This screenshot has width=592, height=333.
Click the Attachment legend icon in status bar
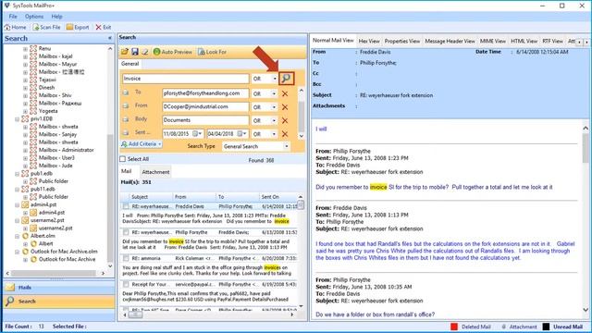point(503,327)
